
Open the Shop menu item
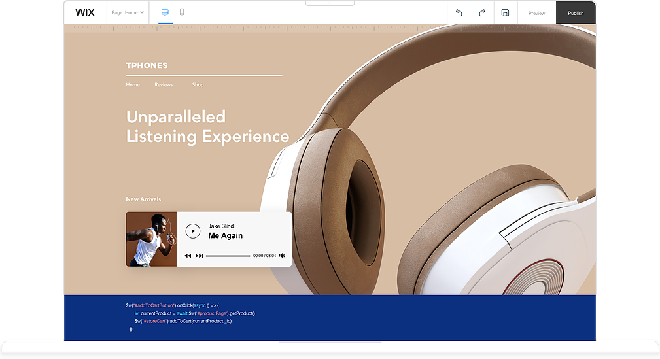[198, 85]
